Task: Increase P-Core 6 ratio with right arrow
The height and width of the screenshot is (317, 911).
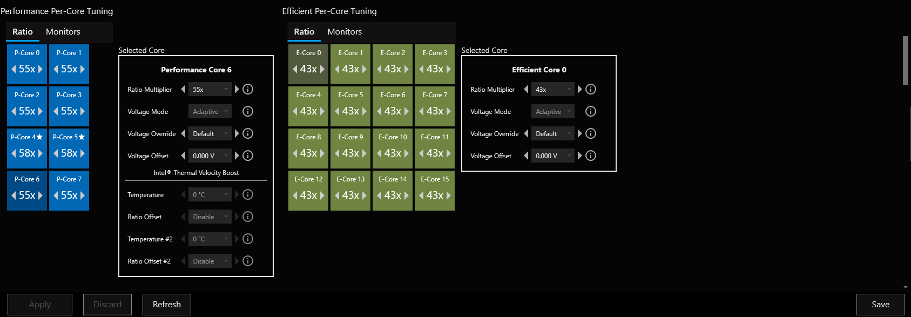Action: pyautogui.click(x=40, y=195)
